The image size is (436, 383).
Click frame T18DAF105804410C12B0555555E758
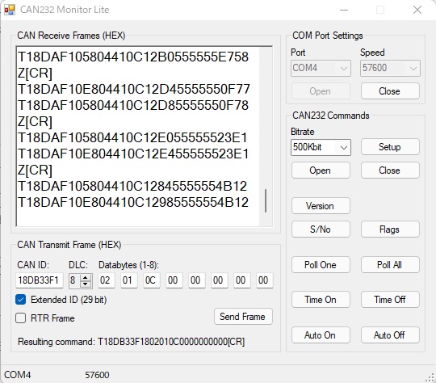pos(133,57)
